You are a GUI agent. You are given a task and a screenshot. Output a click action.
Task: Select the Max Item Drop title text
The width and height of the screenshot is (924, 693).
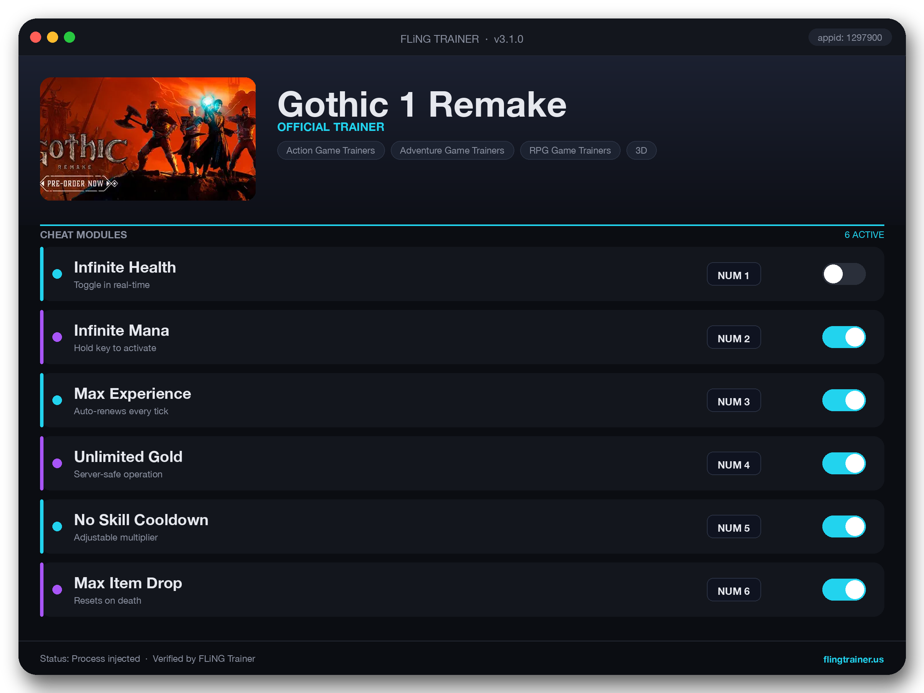pyautogui.click(x=128, y=583)
